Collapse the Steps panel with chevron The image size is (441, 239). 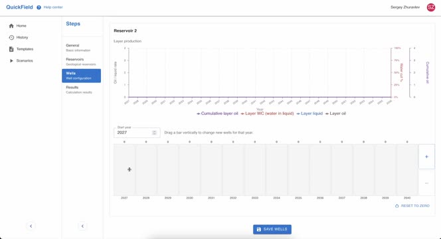[82, 226]
